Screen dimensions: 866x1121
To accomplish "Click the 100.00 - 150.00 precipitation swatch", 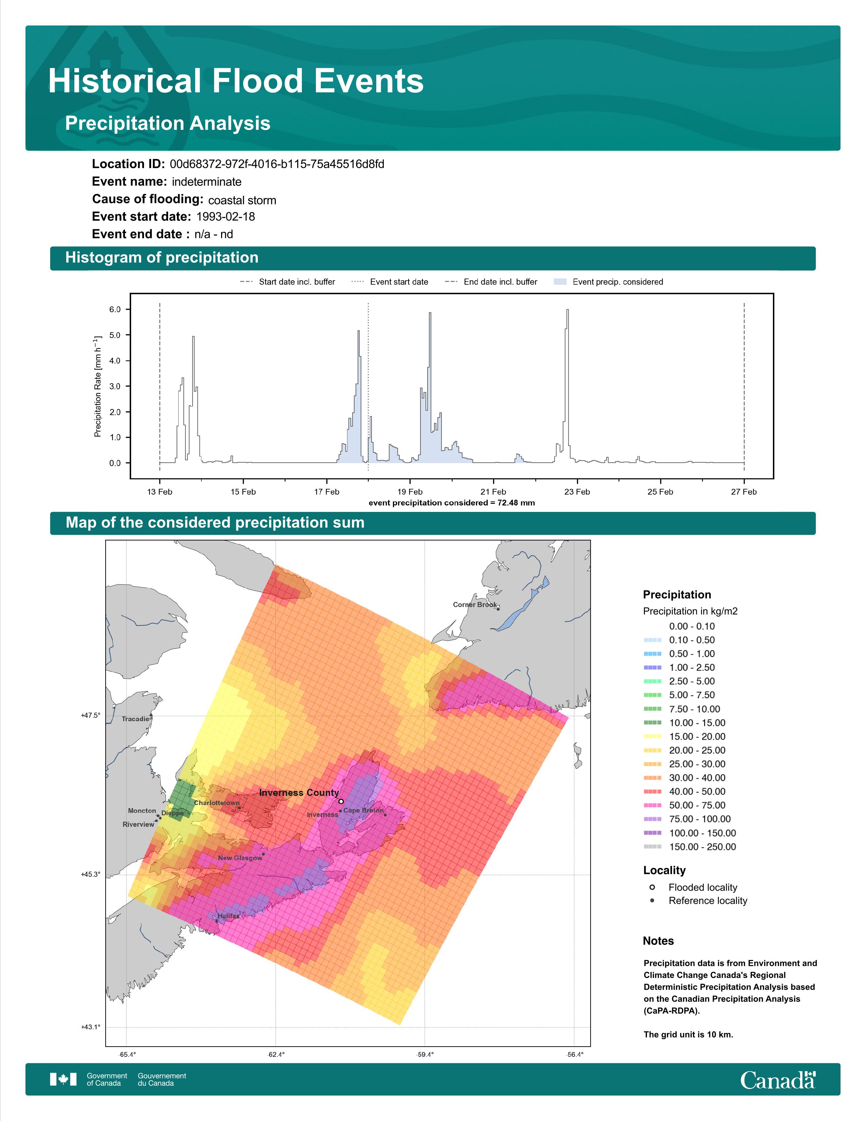I will click(x=652, y=833).
